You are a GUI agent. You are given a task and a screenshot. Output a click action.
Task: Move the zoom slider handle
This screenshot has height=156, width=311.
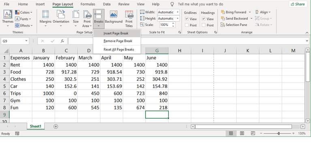[x=279, y=133]
